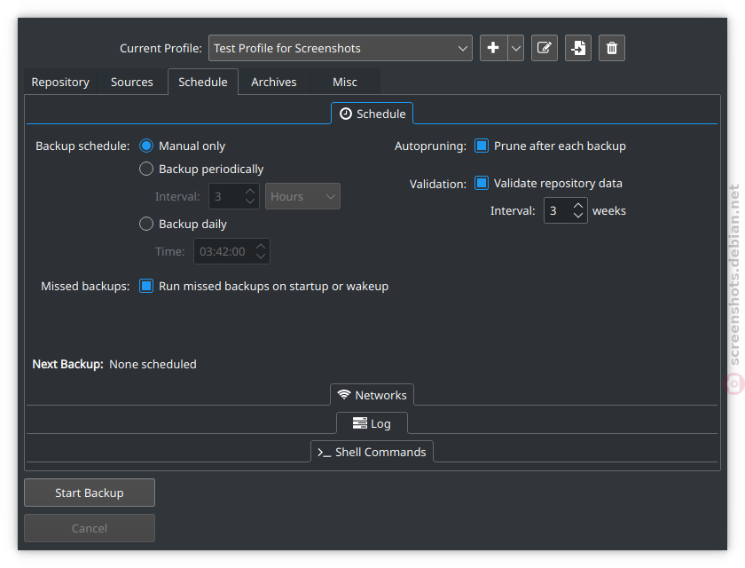This screenshot has height=568, width=745.
Task: Select the Manual only radio button
Action: (x=147, y=146)
